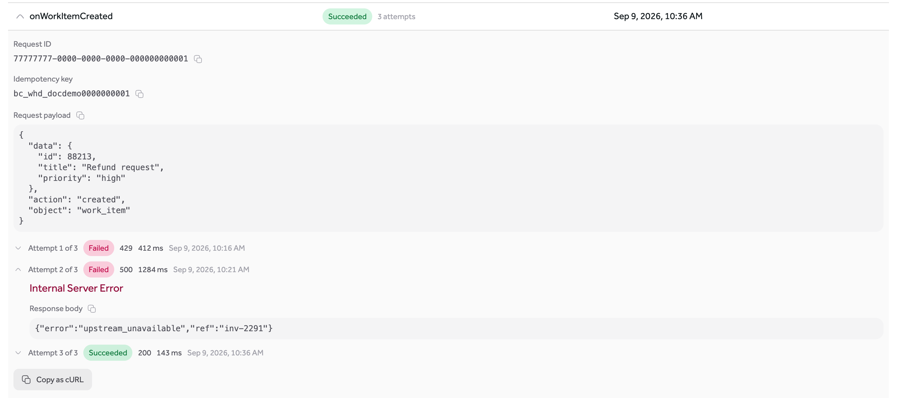
Task: Click the top Succeeded status badge
Action: pos(347,16)
